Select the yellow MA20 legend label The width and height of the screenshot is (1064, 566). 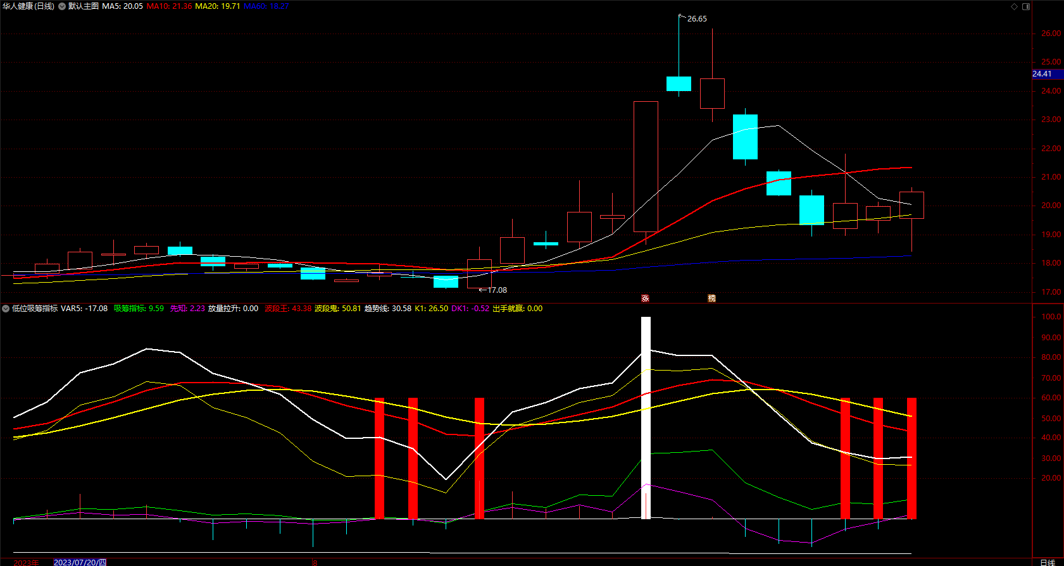pyautogui.click(x=218, y=6)
